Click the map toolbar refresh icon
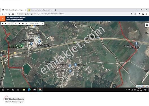This screenshot has width=149, height=106. pos(9,23)
